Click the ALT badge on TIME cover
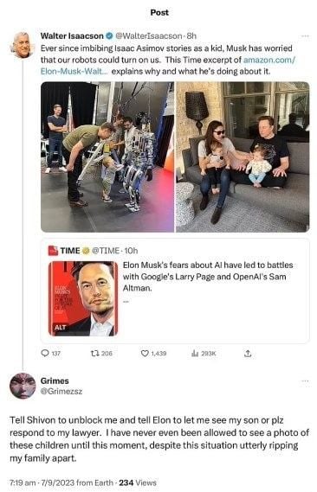The height and width of the screenshot is (492, 317). click(60, 327)
